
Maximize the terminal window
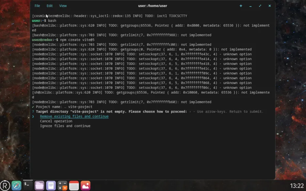[x=260, y=6]
